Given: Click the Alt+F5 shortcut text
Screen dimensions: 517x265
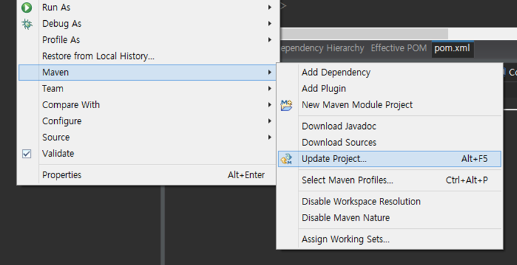Looking at the screenshot, I should click(474, 159).
